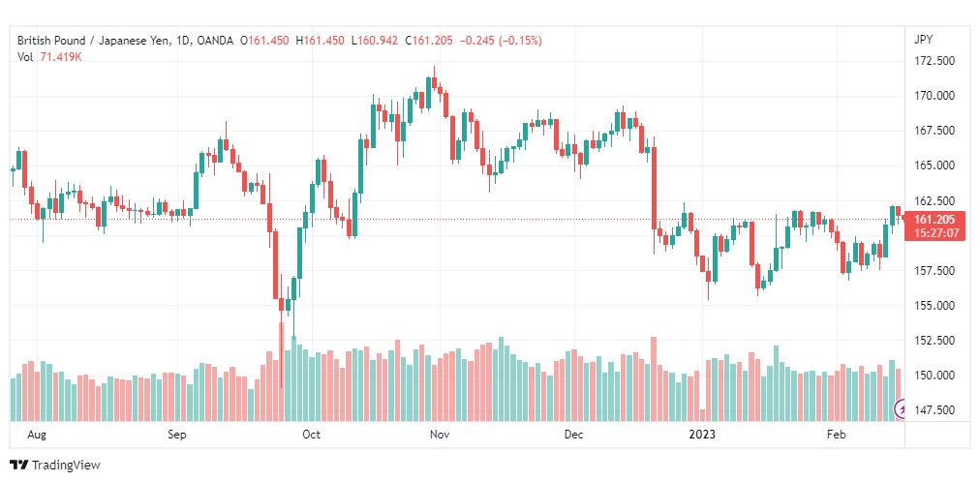This screenshot has width=980, height=482.
Task: Open the TradingView text link
Action: 66,466
